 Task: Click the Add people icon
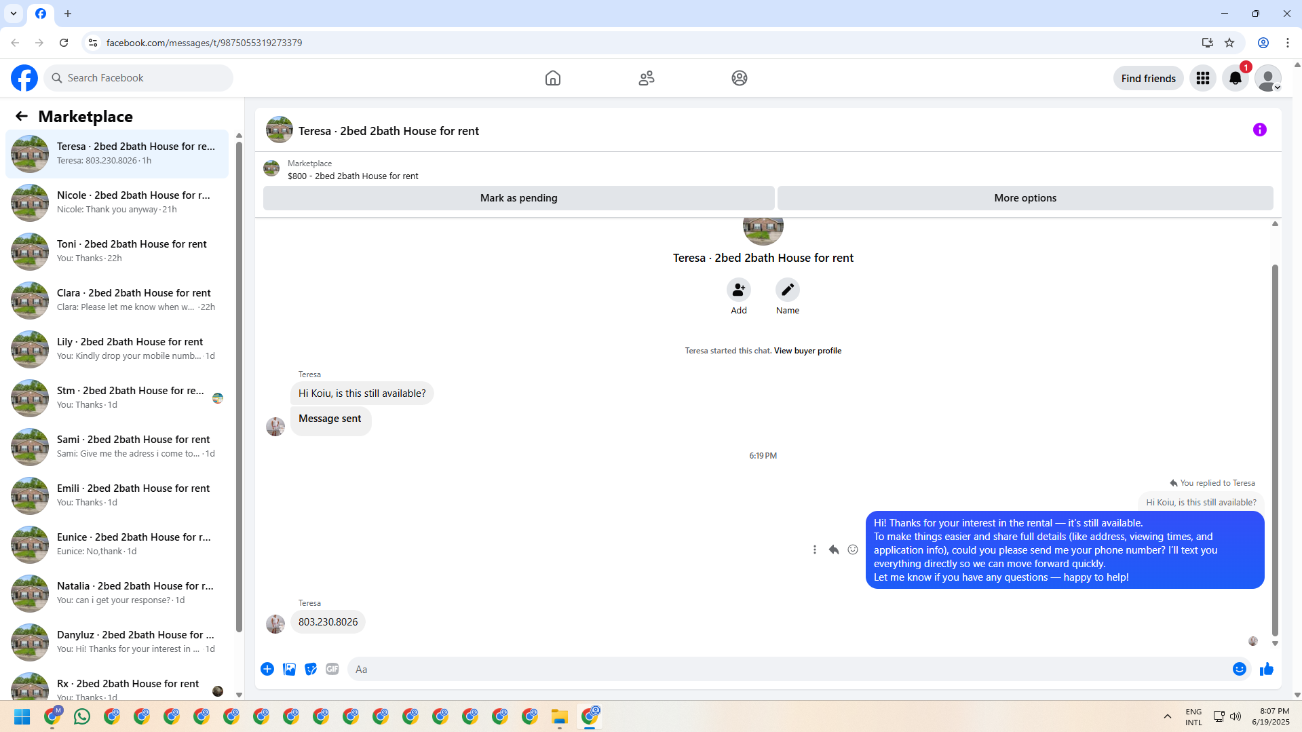pyautogui.click(x=739, y=290)
